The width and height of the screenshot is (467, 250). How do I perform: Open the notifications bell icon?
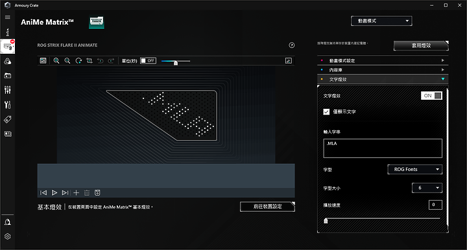pos(7,222)
